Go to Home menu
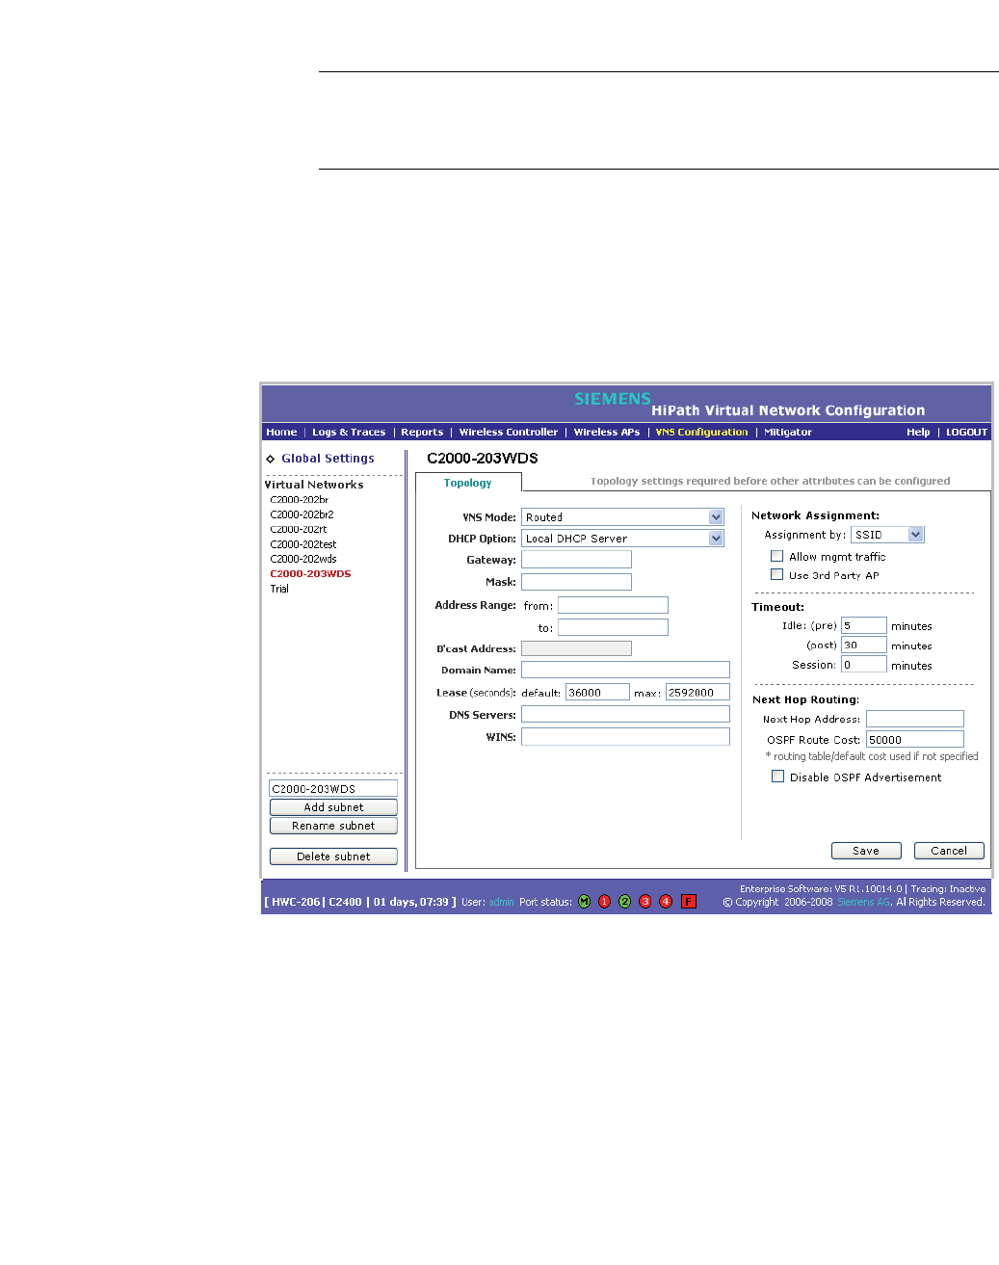Viewport: 999px width, 1265px height. [x=281, y=433]
